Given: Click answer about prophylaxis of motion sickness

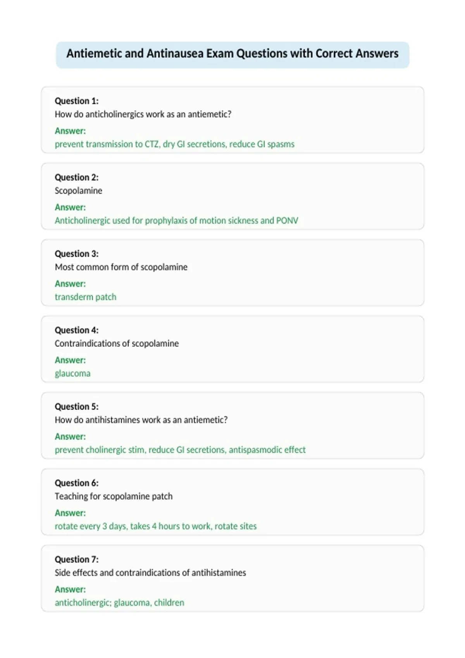Looking at the screenshot, I should 176,220.
